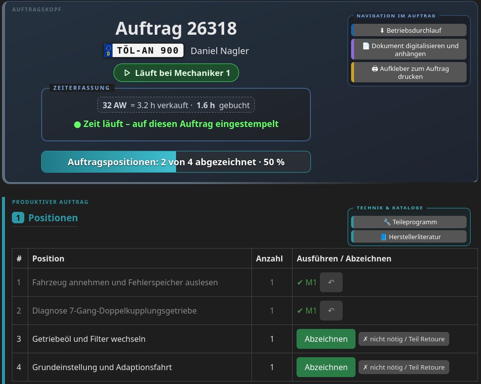Click the customer name Daniel Nagler
This screenshot has width=481, height=384.
point(220,51)
